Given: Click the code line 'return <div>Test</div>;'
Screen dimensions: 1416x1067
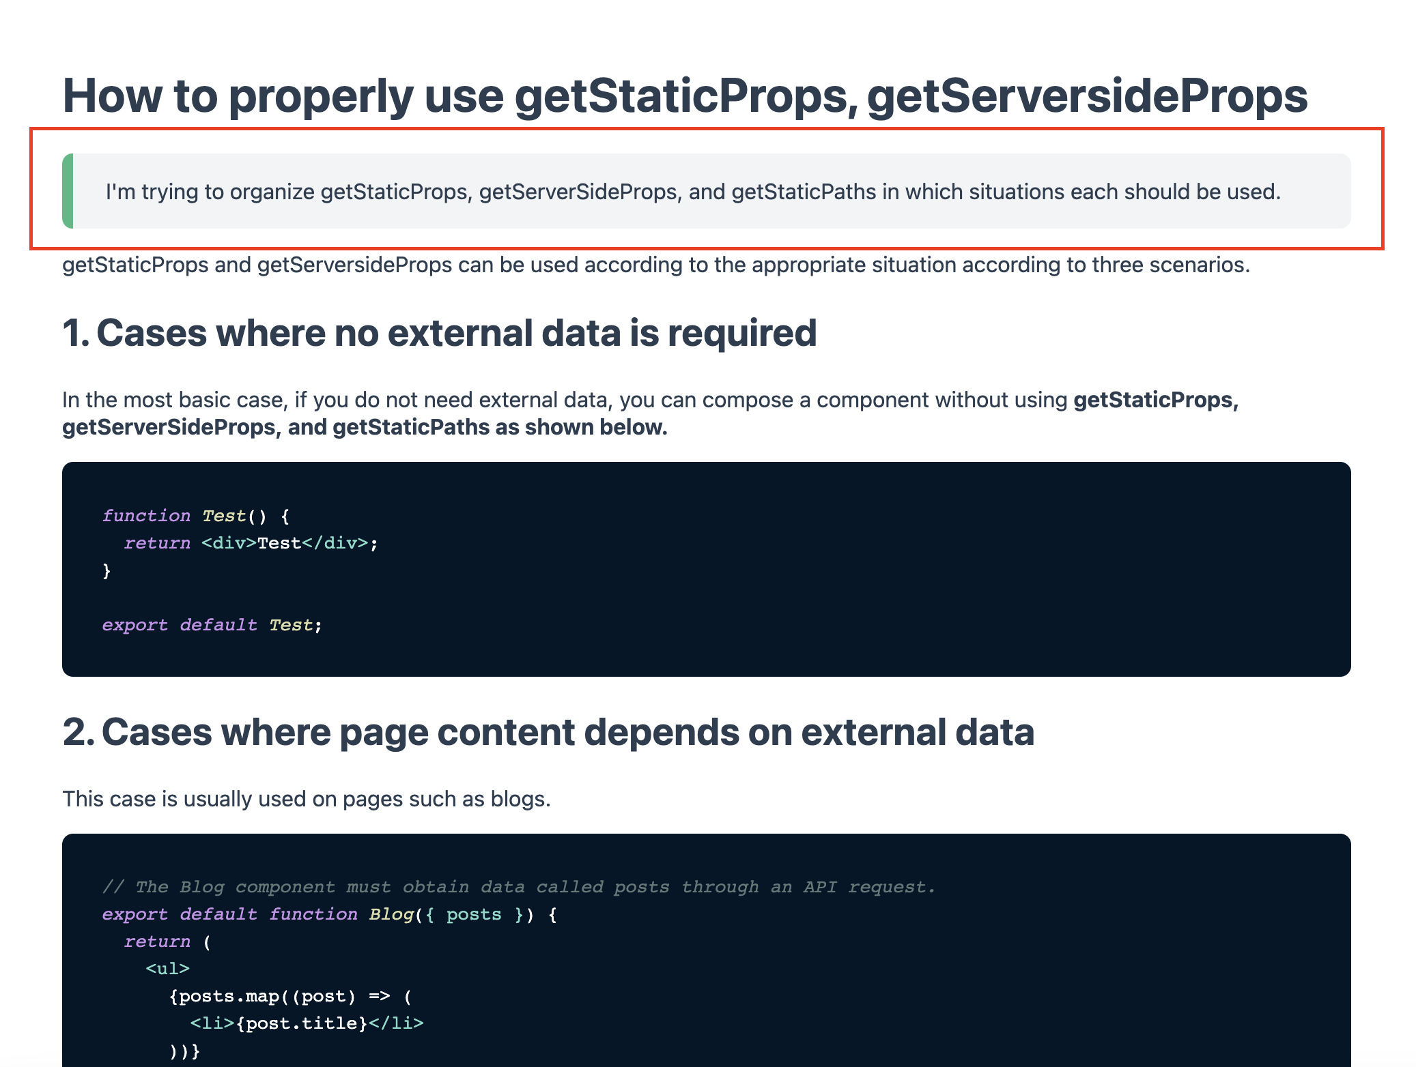Looking at the screenshot, I should [251, 543].
